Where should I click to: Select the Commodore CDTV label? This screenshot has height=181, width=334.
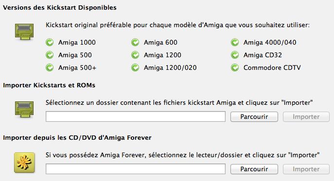point(272,67)
